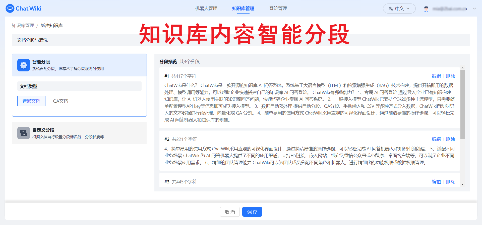
Task: Click the preview scrollbar thumb
Action: tap(462, 104)
